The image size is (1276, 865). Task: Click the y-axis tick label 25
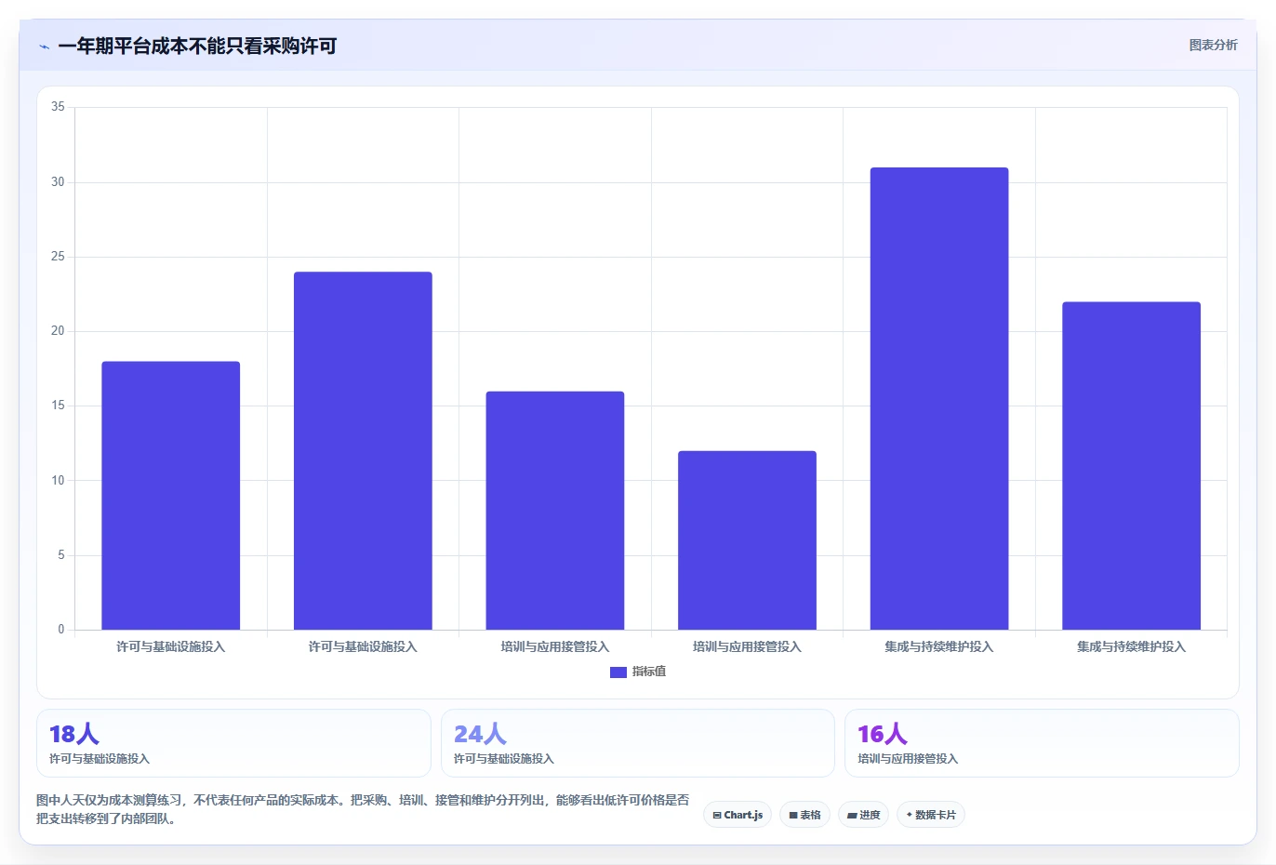pyautogui.click(x=58, y=257)
